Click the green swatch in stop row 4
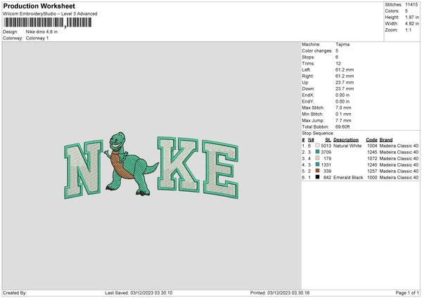Viewport: 422px width, 298px height. (317, 164)
